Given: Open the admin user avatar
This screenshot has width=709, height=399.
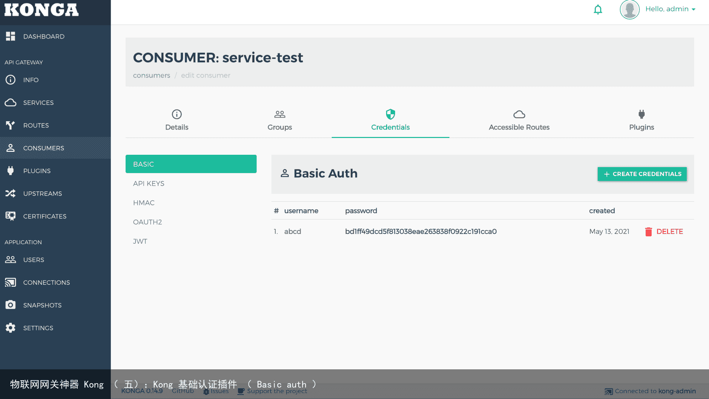Looking at the screenshot, I should (x=629, y=9).
